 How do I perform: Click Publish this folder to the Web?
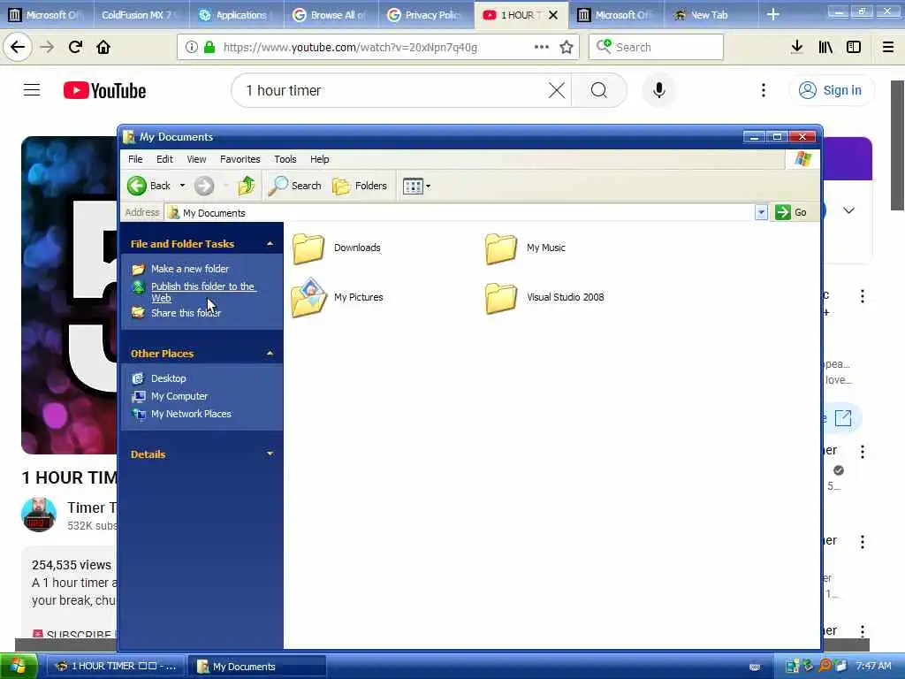(202, 292)
